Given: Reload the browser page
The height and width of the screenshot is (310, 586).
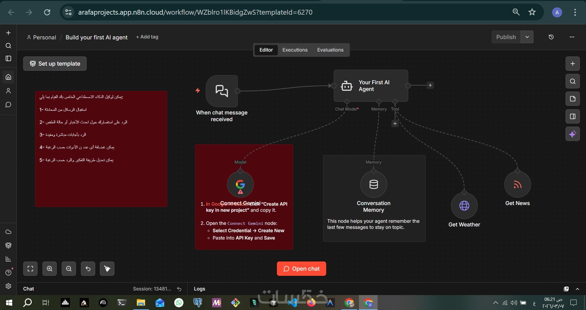Looking at the screenshot, I should pyautogui.click(x=47, y=12).
